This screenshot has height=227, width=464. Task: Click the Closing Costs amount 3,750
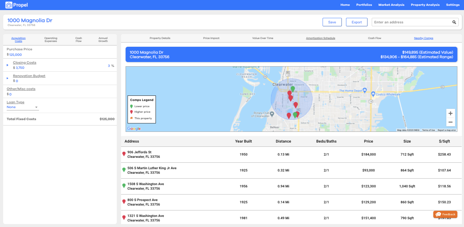coord(20,68)
